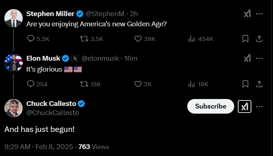Viewport: 273px width, 156px height.
Task: Open the Feb 8, 2025 timestamp link
Action: point(52,147)
